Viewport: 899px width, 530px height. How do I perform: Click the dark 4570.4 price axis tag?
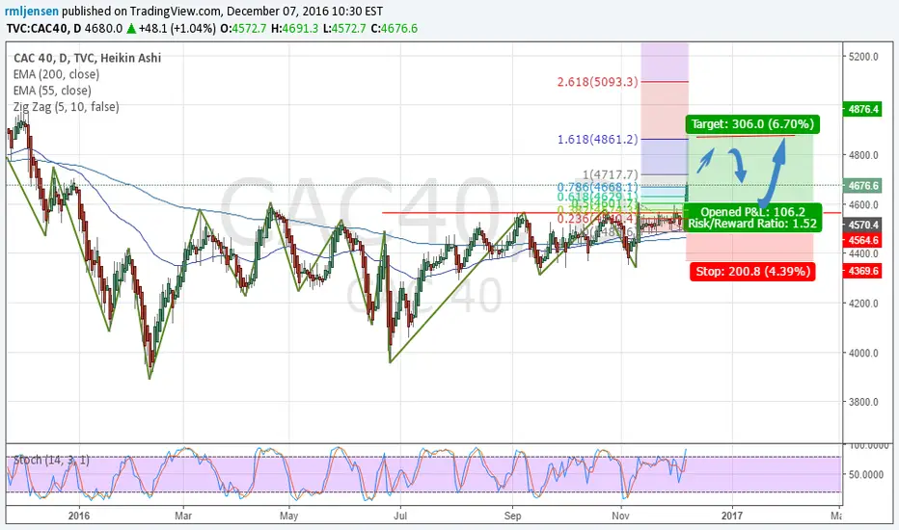(x=862, y=225)
